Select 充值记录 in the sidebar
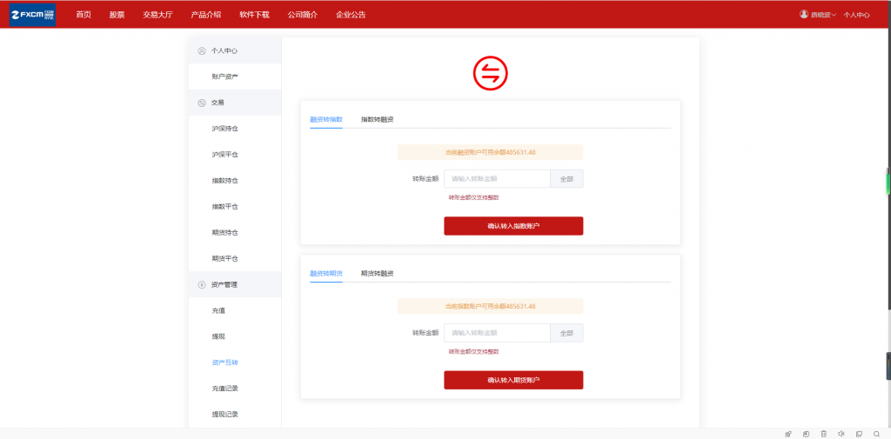891x439 pixels. click(225, 389)
